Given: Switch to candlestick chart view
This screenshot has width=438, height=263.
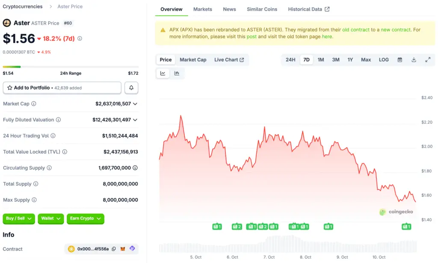Looking at the screenshot, I should click(177, 73).
